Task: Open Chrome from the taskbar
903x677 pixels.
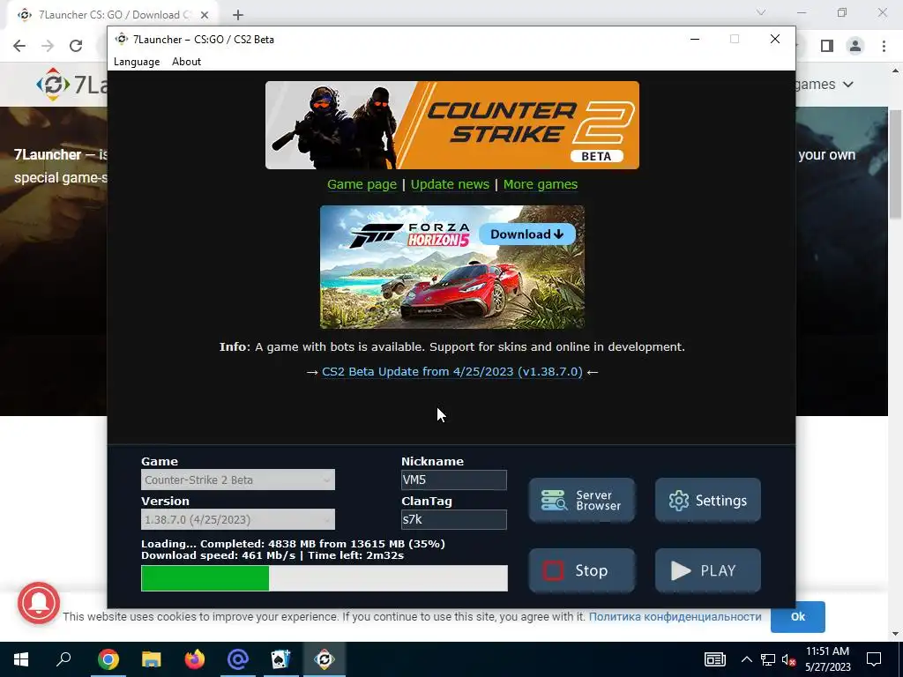Action: click(108, 659)
